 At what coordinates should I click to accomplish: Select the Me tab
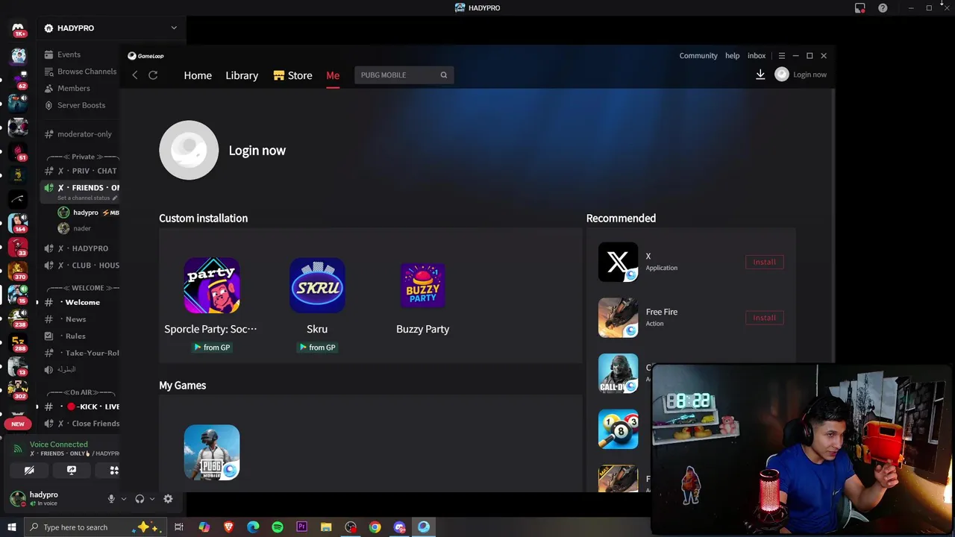333,75
